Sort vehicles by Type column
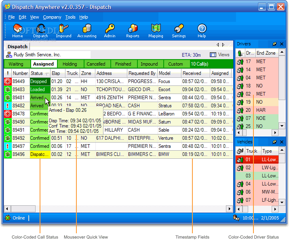289x243 pixels. (270, 151)
